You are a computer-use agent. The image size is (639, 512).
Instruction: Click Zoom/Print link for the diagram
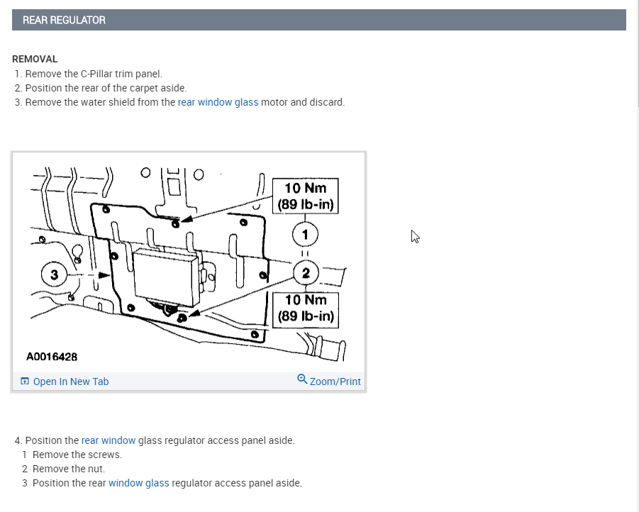click(x=335, y=382)
